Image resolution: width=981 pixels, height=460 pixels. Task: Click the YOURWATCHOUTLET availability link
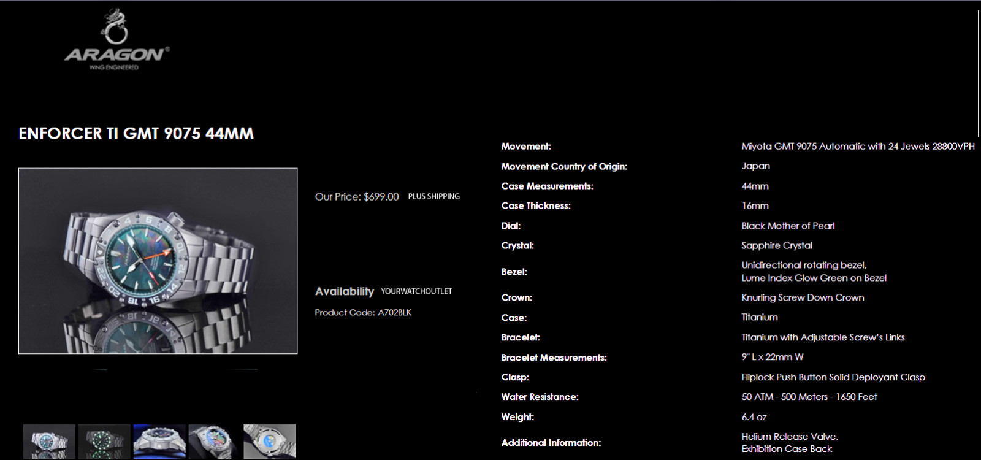[x=416, y=291]
